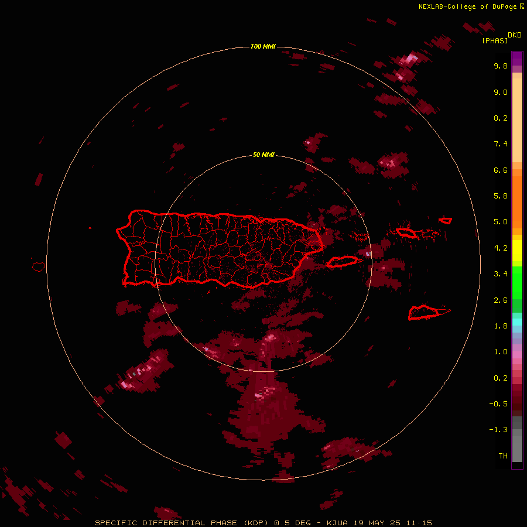Click the -0.5 legend value
The width and height of the screenshot is (527, 527).
point(498,404)
